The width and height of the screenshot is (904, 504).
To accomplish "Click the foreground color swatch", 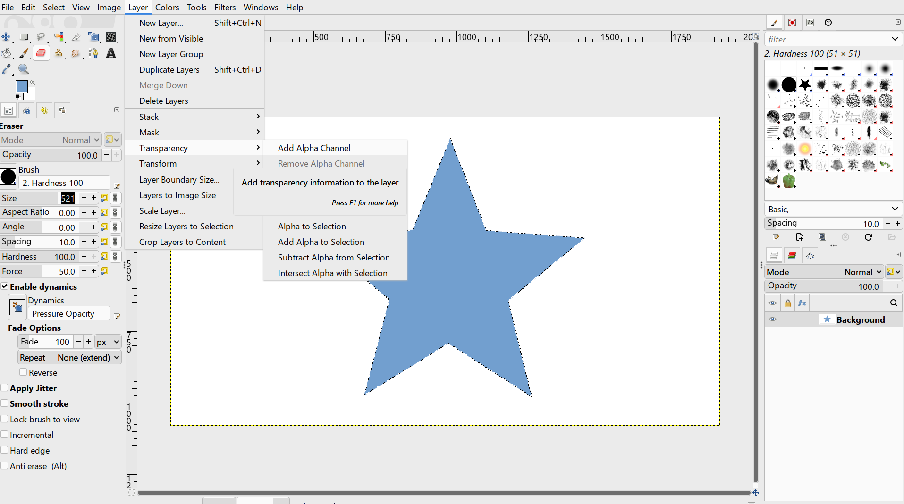I will (22, 87).
